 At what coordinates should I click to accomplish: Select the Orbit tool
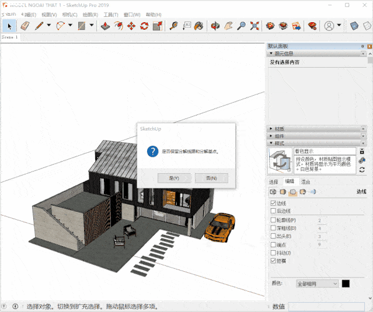tap(215, 26)
